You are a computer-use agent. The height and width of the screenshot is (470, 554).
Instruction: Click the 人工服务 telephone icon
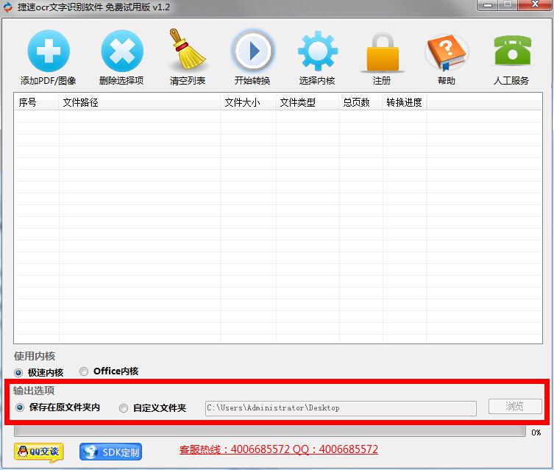[x=512, y=50]
